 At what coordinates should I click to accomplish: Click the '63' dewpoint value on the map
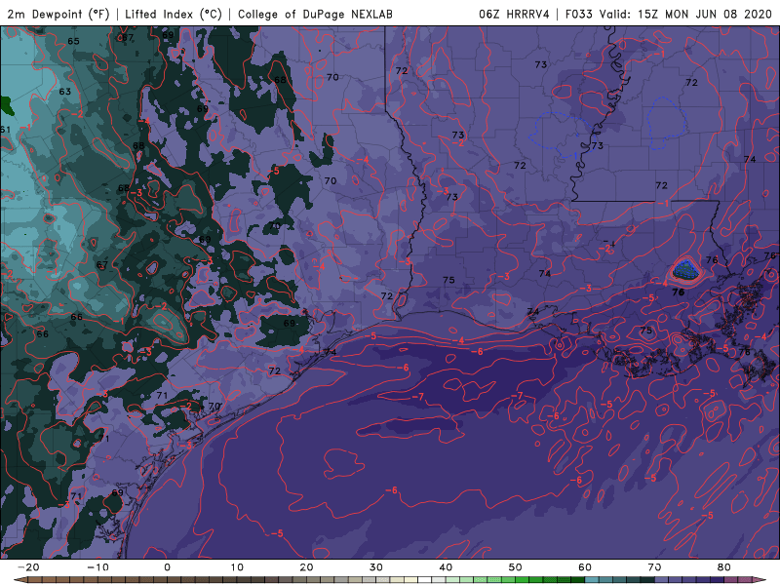pyautogui.click(x=64, y=92)
